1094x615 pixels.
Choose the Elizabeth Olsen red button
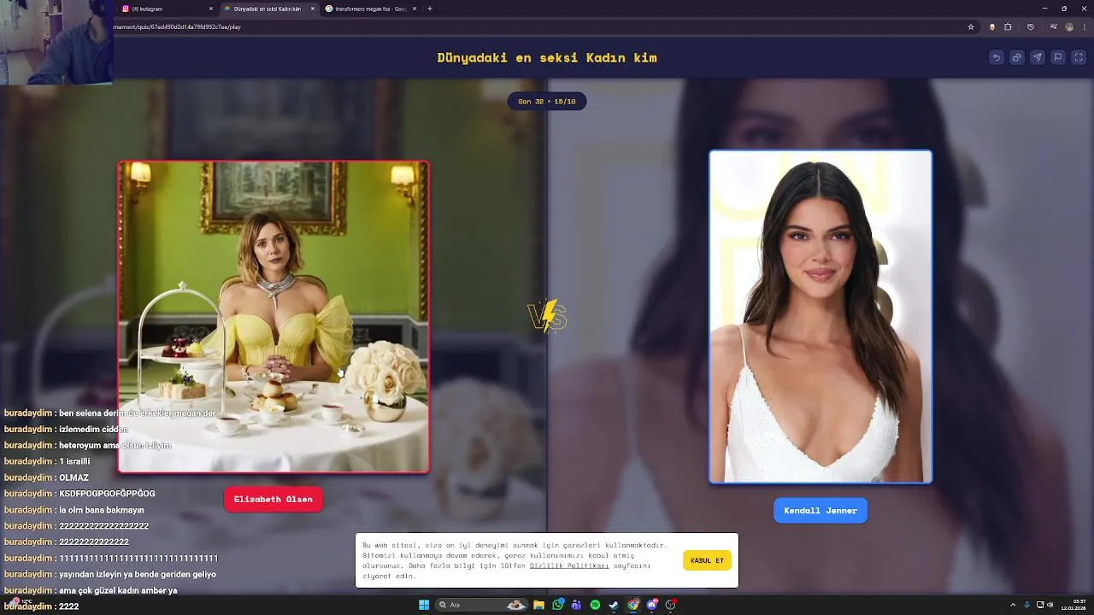coord(273,499)
